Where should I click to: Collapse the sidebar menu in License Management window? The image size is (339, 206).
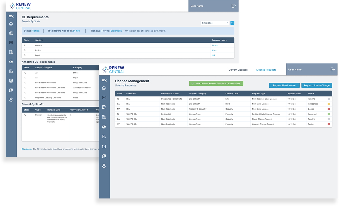coord(104,81)
